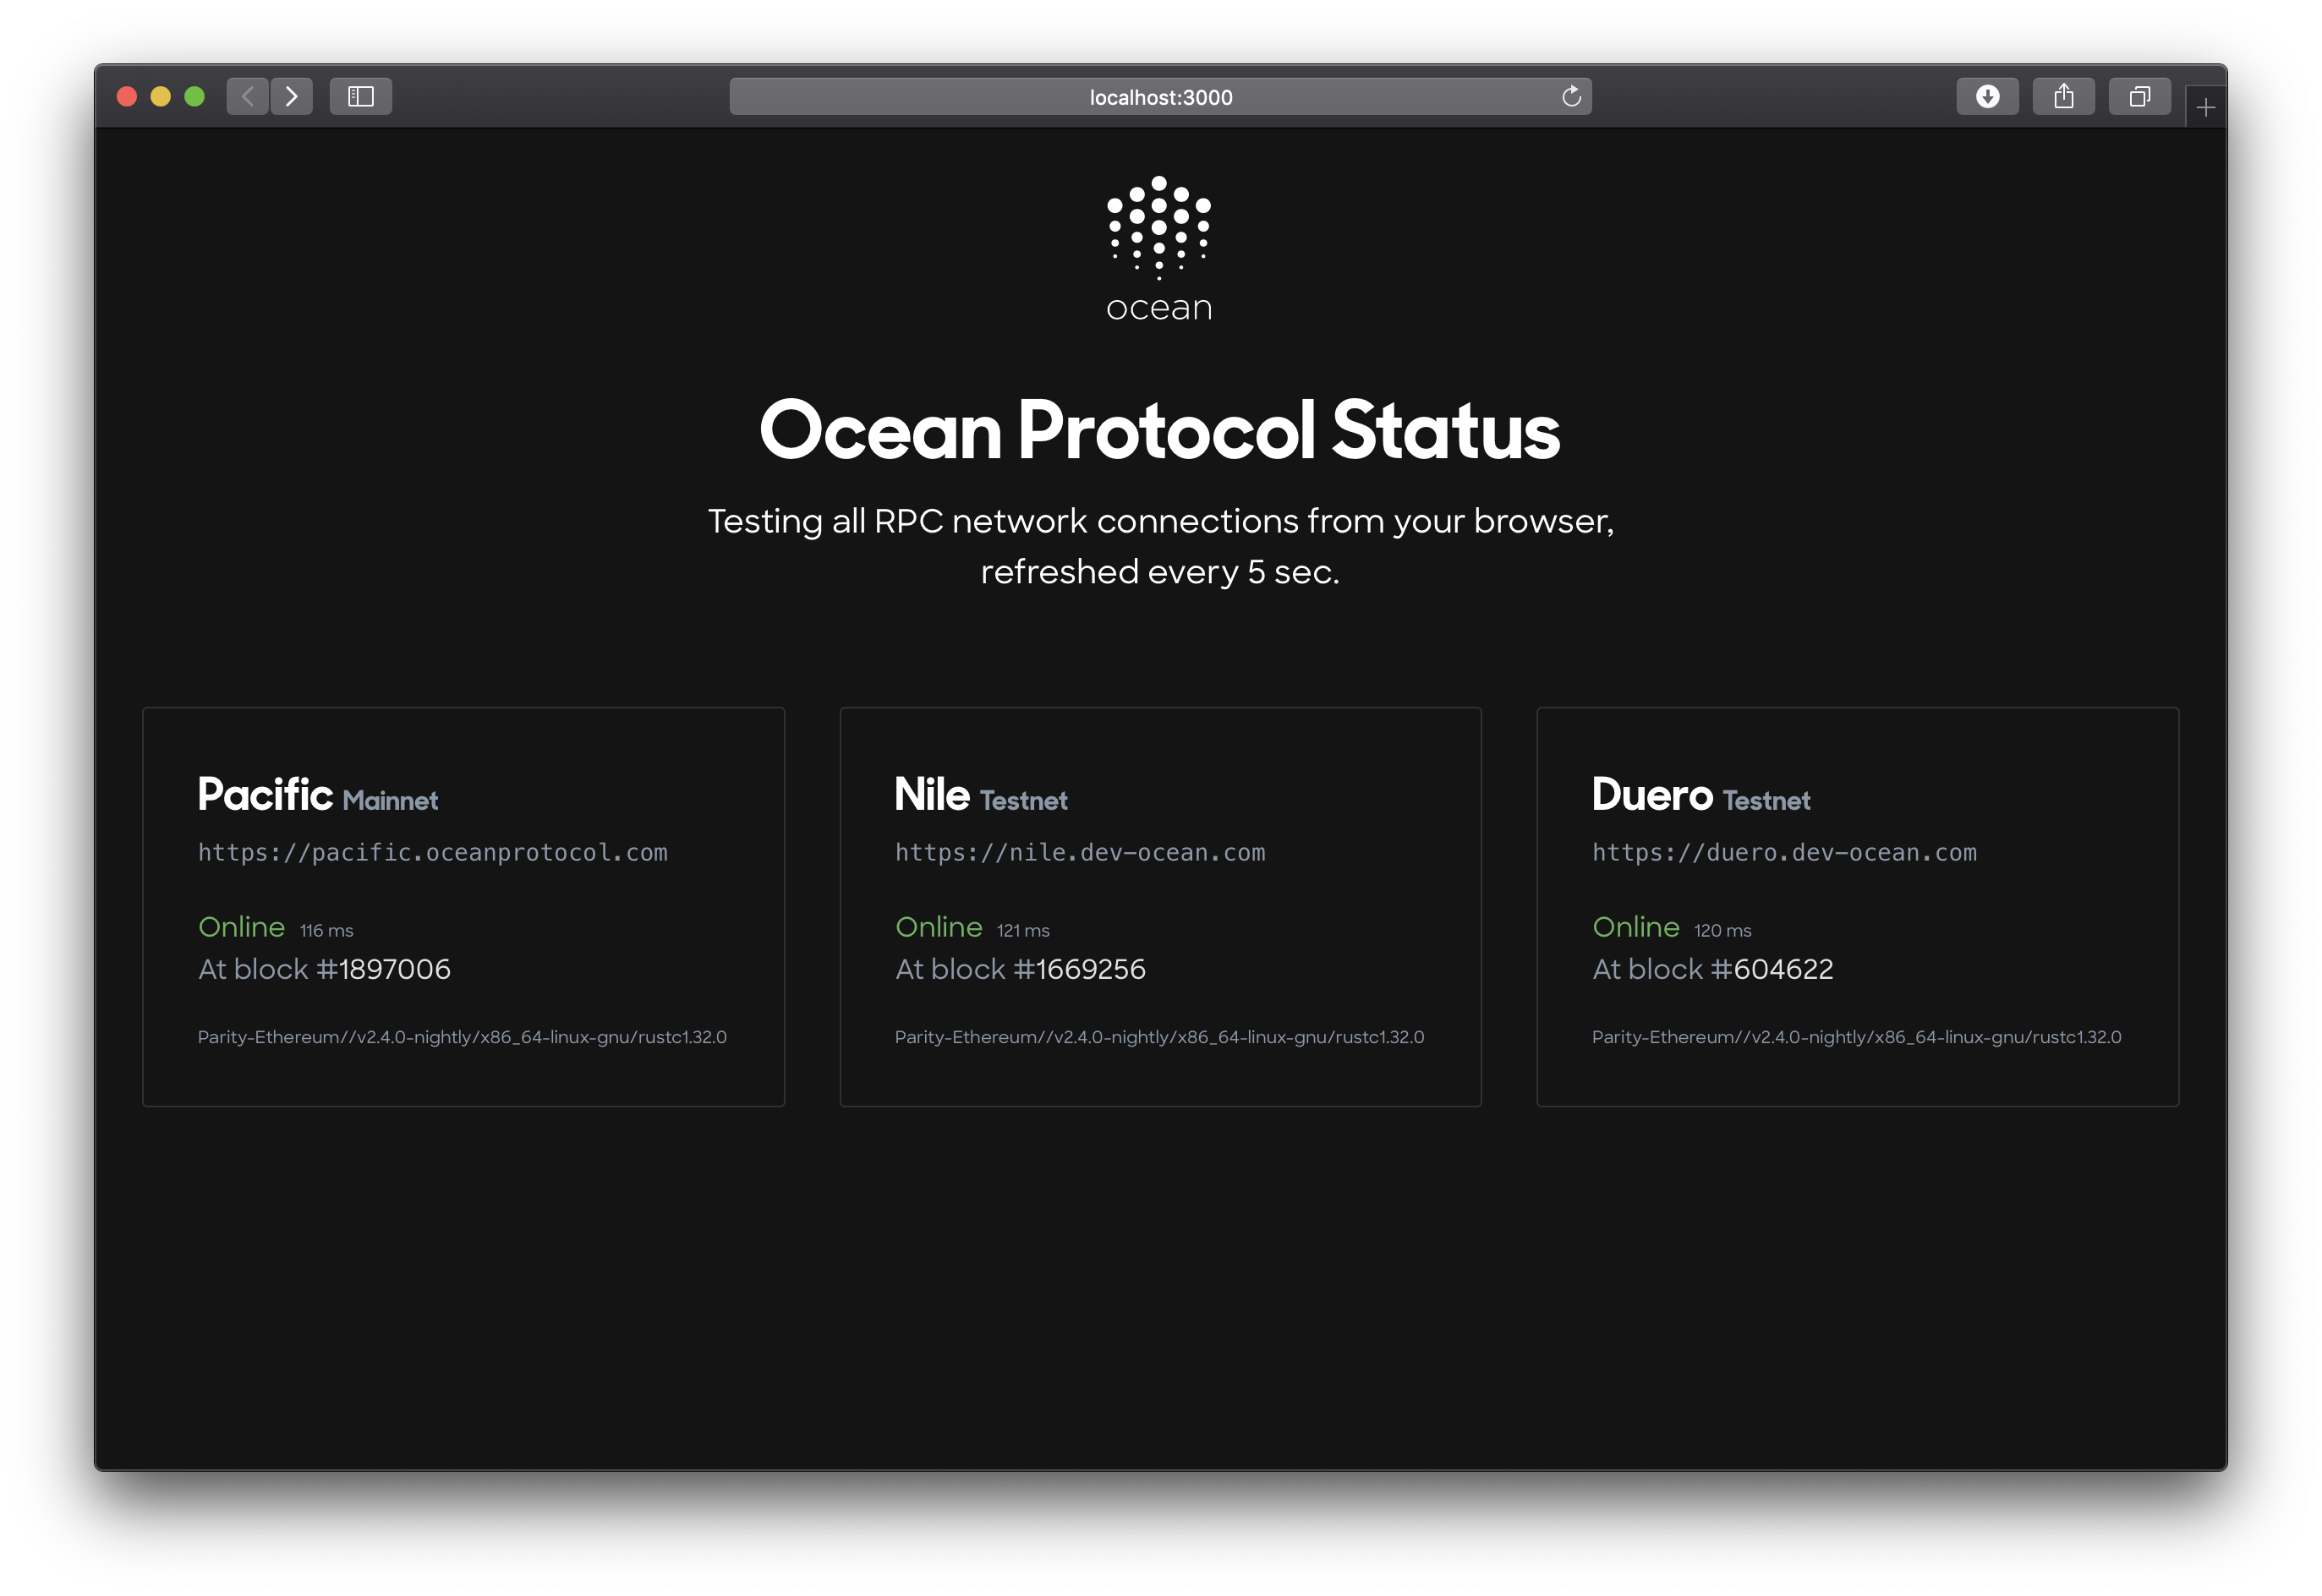Click the Ocean Protocol Status title
Viewport: 2322px width, 1596px height.
(1159, 430)
